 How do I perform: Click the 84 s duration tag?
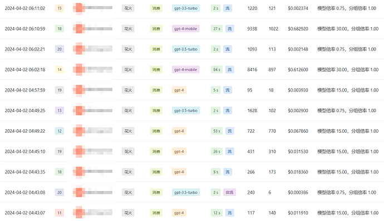[216, 69]
